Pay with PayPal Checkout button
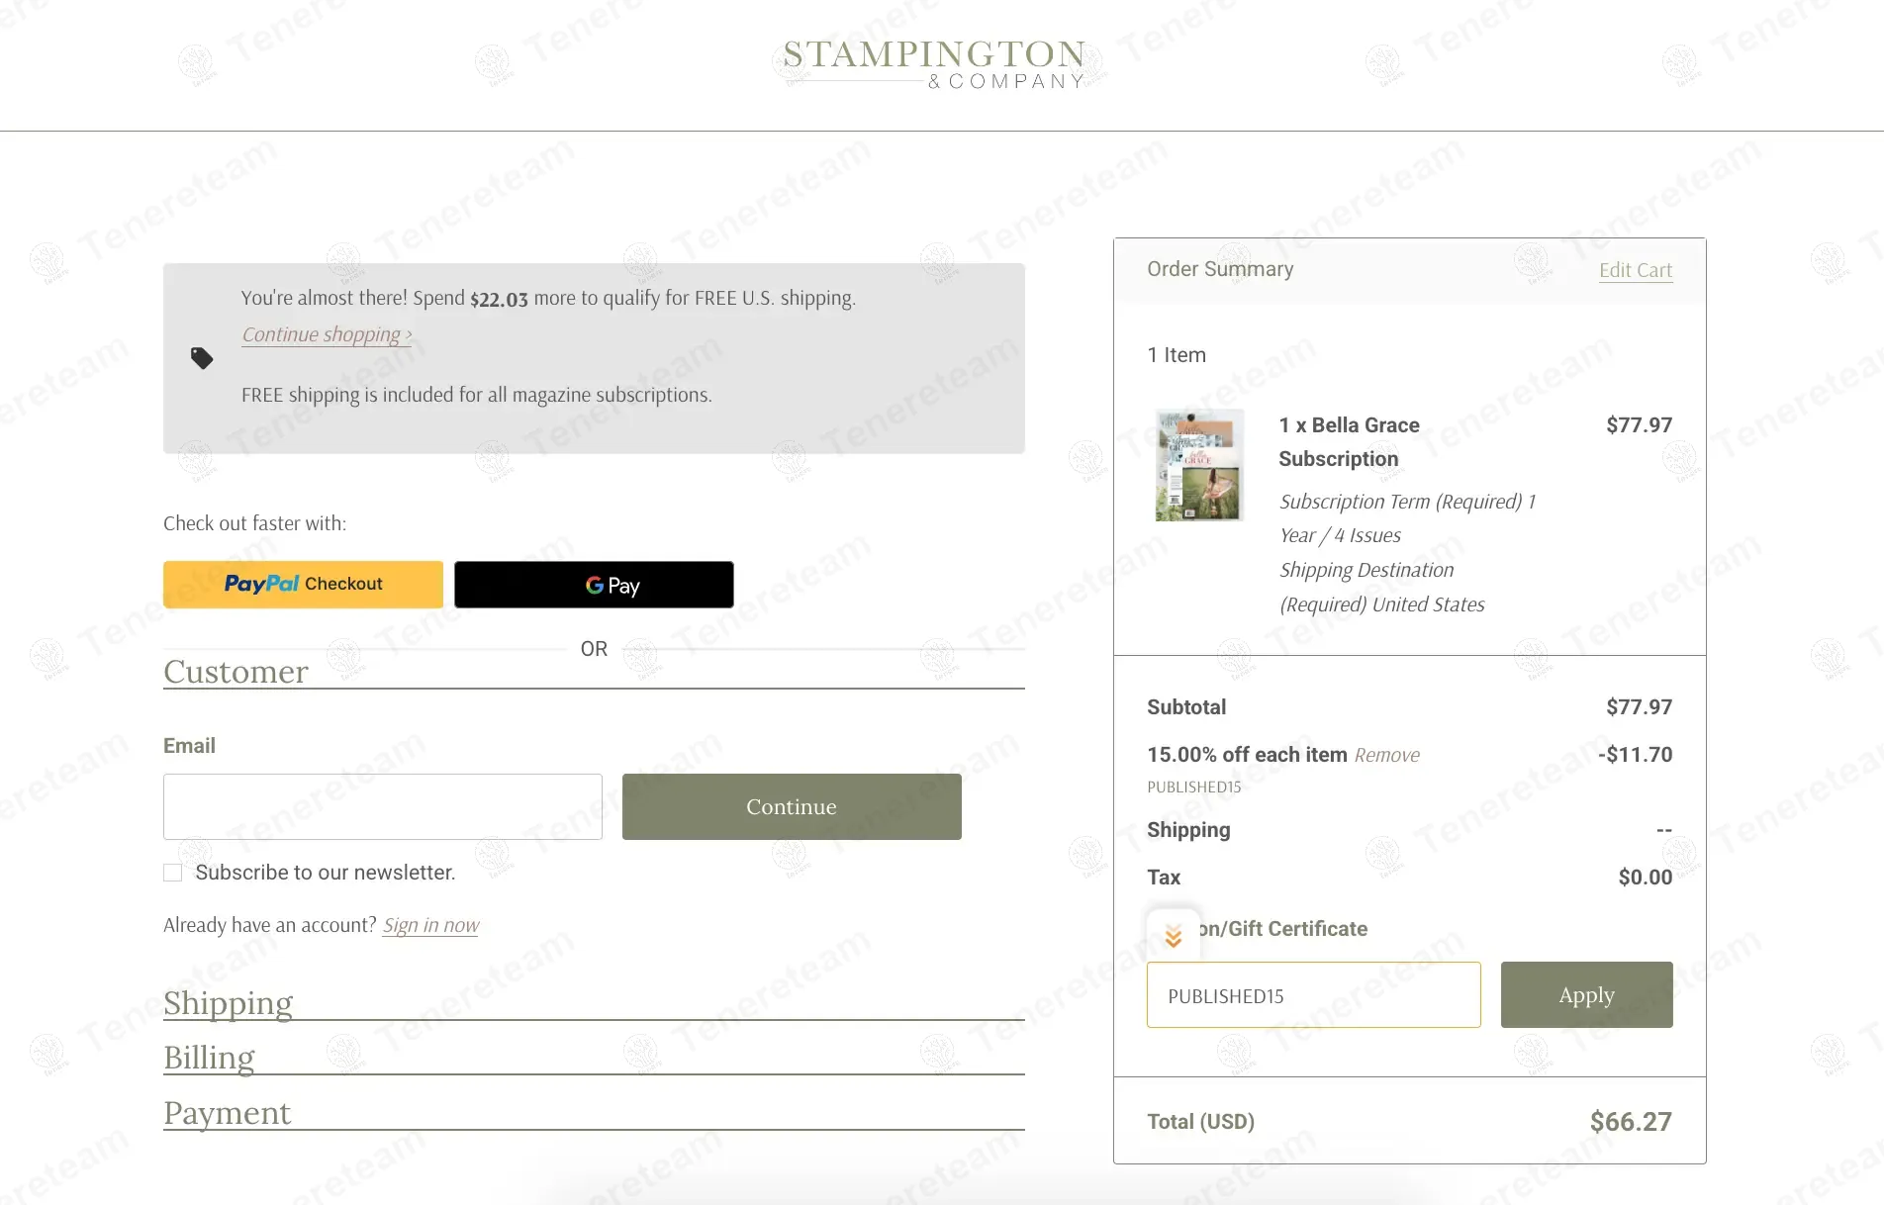 point(303,585)
